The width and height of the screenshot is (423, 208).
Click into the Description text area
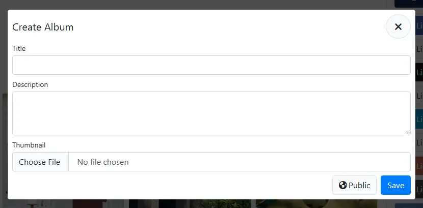211,113
